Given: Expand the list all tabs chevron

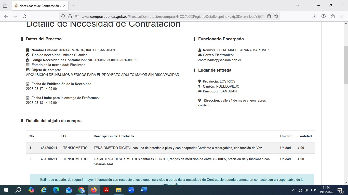Looking at the screenshot, I should [x=297, y=6].
